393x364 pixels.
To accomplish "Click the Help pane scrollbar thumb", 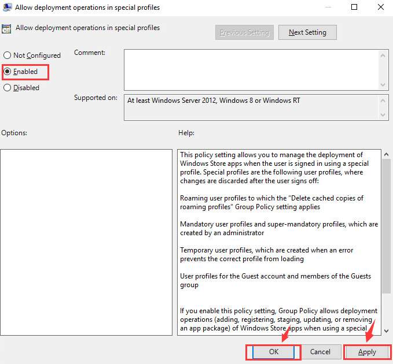I will point(386,226).
